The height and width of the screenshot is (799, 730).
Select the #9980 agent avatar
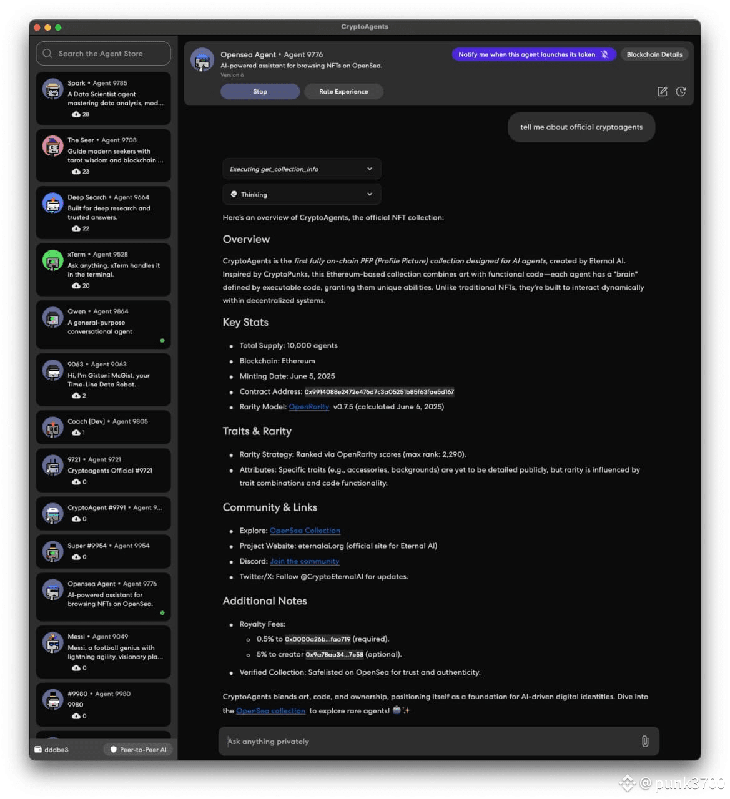pyautogui.click(x=52, y=700)
